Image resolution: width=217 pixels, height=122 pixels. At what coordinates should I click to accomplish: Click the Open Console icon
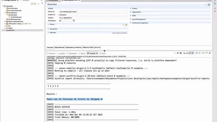203,53
